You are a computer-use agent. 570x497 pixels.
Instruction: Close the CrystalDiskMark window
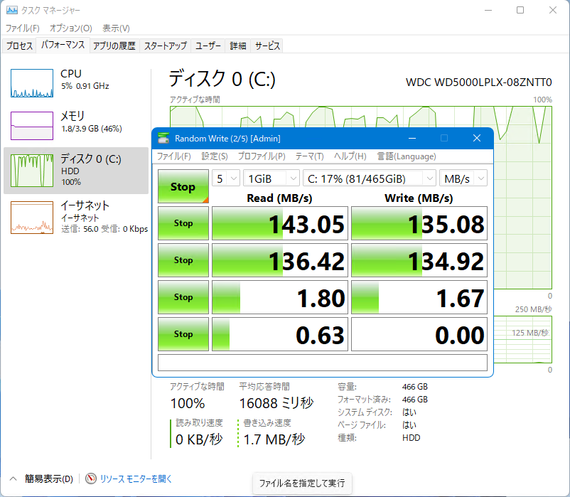pos(477,138)
